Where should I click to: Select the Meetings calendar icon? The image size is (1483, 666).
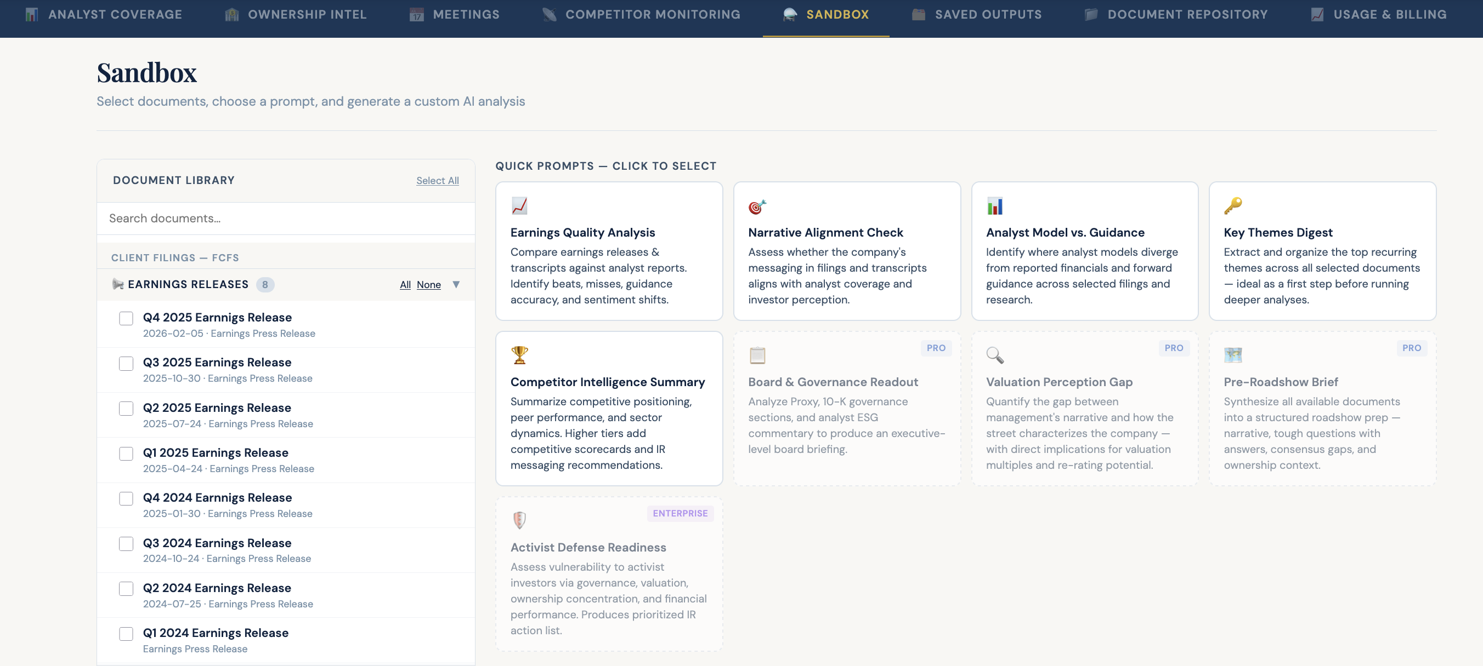coord(416,14)
